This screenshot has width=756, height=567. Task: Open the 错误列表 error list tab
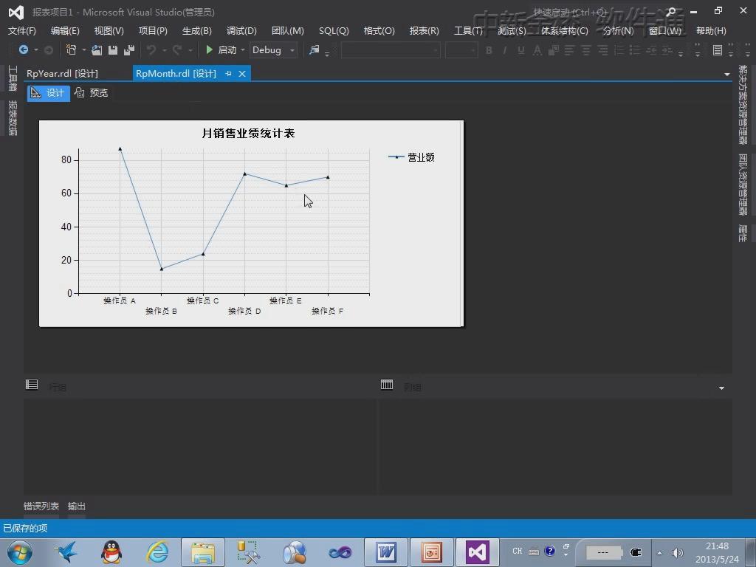(41, 506)
